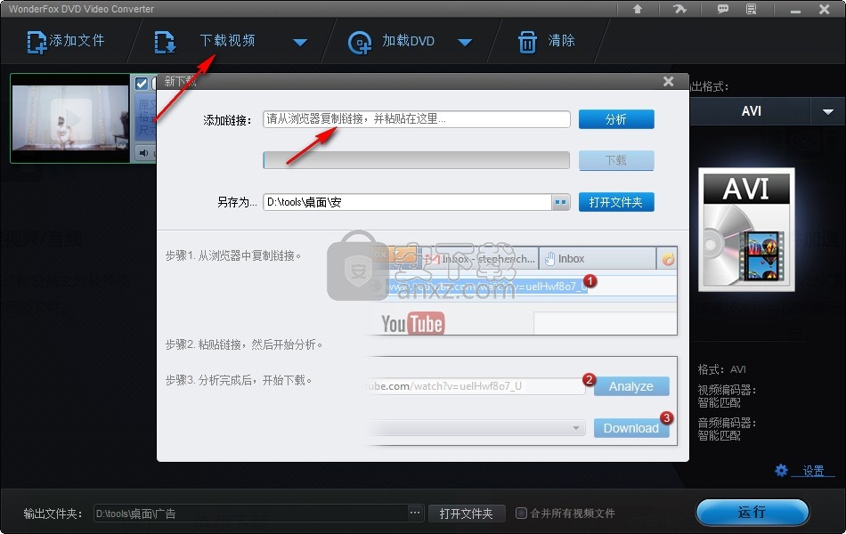Click the text 步骤2. 粘贴链接，然后开始分析。

click(x=244, y=344)
